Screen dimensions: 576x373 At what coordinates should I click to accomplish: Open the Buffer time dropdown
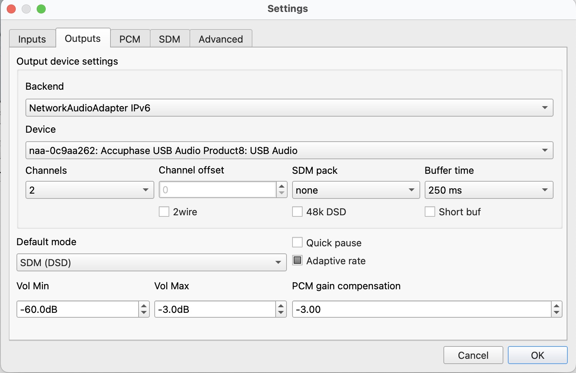click(489, 190)
